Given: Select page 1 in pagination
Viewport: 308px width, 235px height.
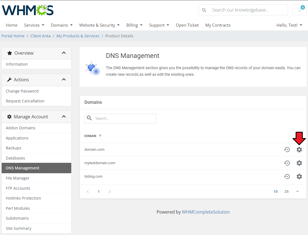Looking at the screenshot, I should (x=99, y=191).
